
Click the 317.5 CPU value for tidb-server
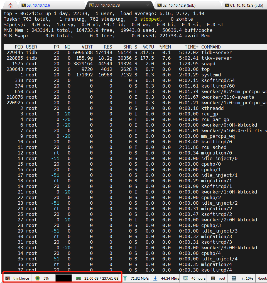point(147,52)
